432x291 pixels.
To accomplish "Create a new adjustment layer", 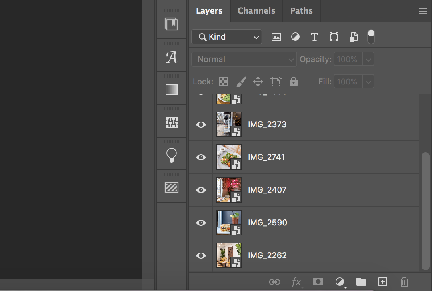I will click(340, 282).
